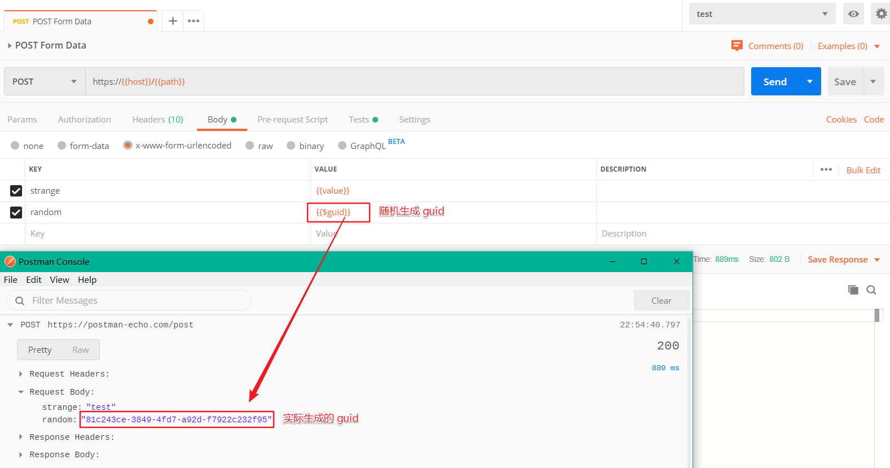Click the environment quick look eye icon

click(853, 14)
